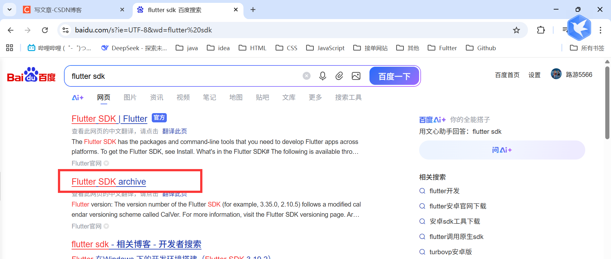Viewport: 611px width, 259px height.
Task: Open flutter sdk - 相关博客 - 开发者搜索 link
Action: (137, 244)
